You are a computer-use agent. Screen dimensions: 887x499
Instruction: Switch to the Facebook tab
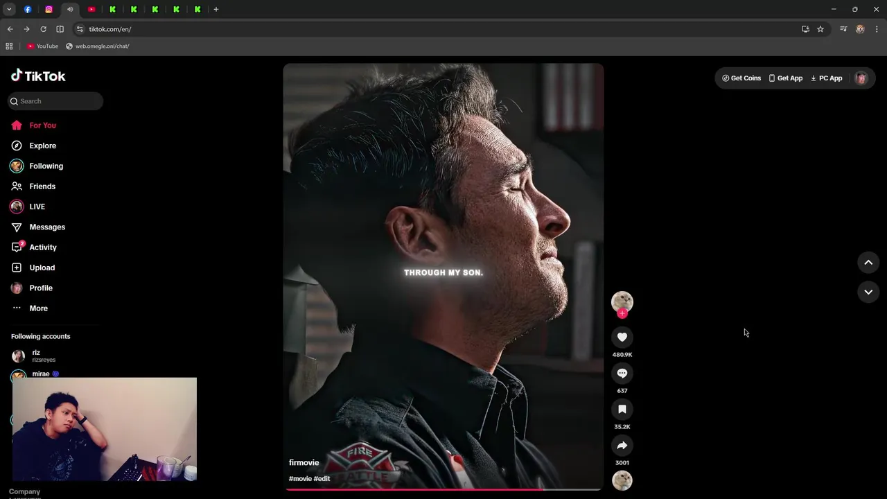pyautogui.click(x=28, y=9)
